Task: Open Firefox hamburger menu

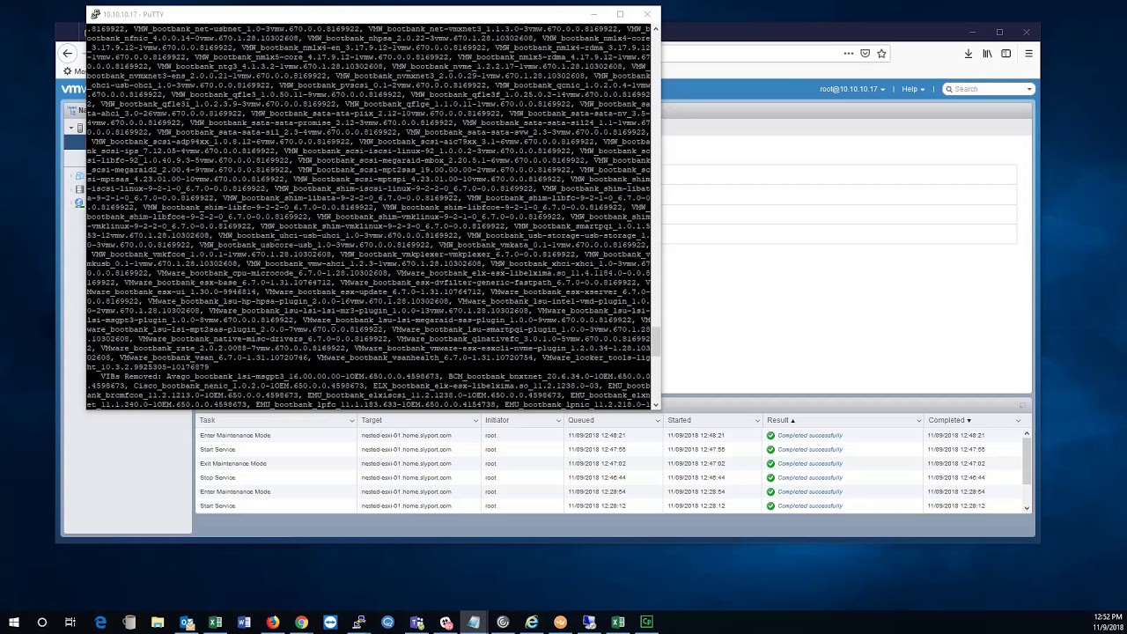Action: (1028, 54)
